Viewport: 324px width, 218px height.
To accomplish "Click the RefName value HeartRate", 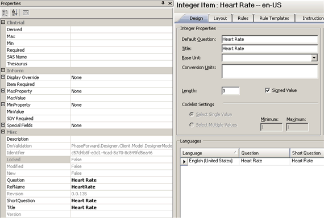I will 83,187.
